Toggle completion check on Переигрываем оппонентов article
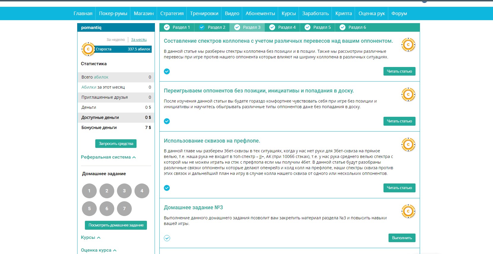 coord(167,121)
